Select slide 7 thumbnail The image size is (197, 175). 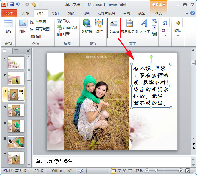(16, 158)
